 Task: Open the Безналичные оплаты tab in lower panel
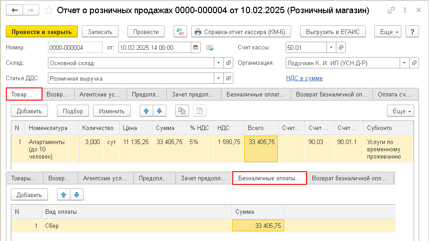[269, 178]
